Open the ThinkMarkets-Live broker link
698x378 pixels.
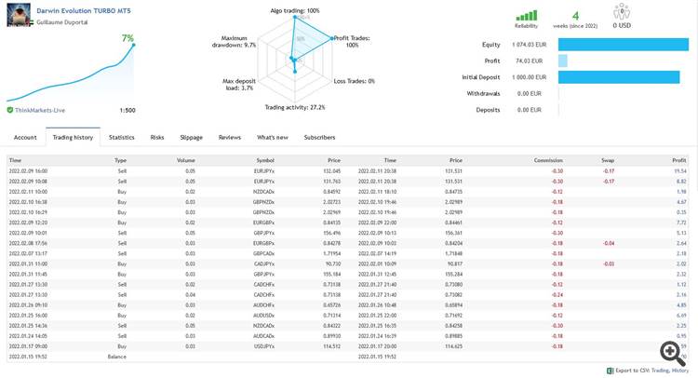[40, 110]
